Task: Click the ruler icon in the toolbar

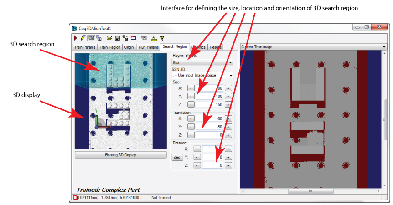Action: pyautogui.click(x=154, y=38)
